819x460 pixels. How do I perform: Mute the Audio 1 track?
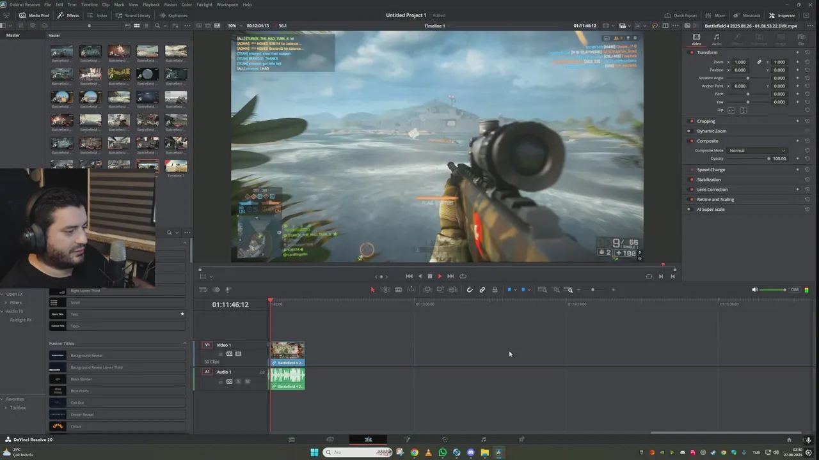248,381
